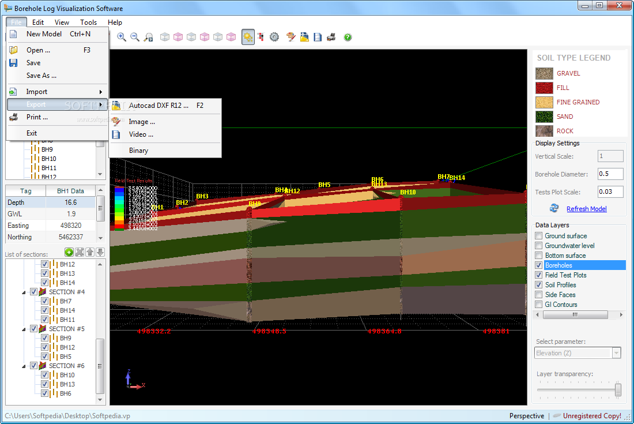This screenshot has height=424, width=634.
Task: Enable the Side Faces checkbox
Action: [538, 295]
